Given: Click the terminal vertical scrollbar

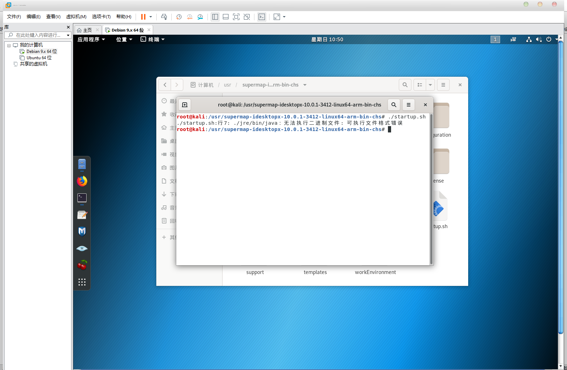Looking at the screenshot, I should click(431, 189).
